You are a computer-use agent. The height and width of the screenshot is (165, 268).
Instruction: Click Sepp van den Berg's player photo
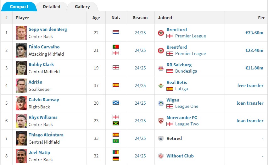pyautogui.click(x=21, y=33)
